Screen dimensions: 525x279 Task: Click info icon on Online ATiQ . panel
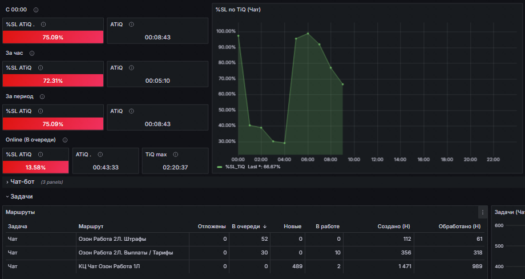point(100,155)
